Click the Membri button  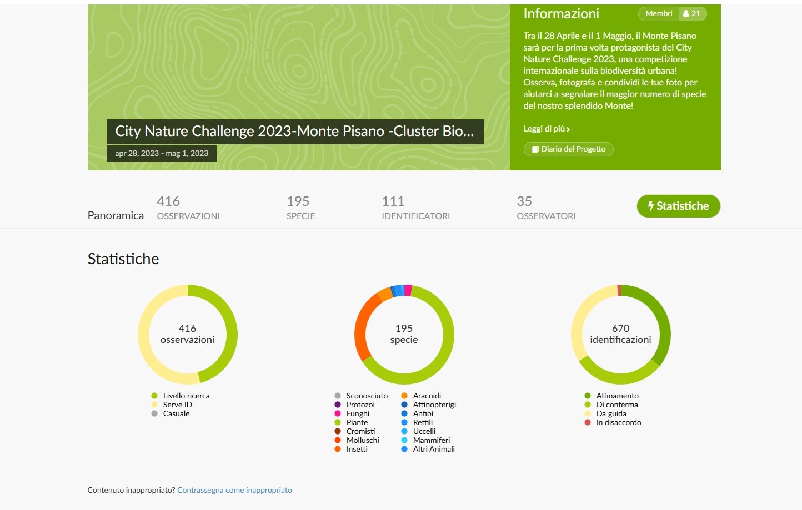(x=659, y=13)
